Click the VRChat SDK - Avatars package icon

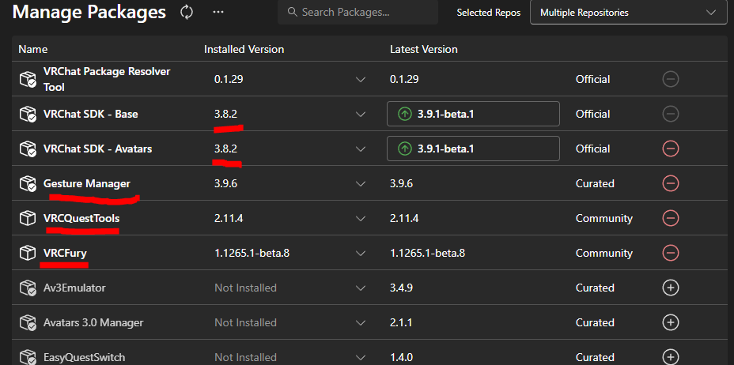coord(28,149)
